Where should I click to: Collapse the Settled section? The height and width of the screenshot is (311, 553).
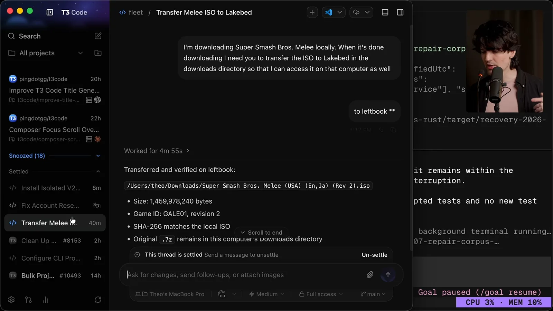pos(98,171)
